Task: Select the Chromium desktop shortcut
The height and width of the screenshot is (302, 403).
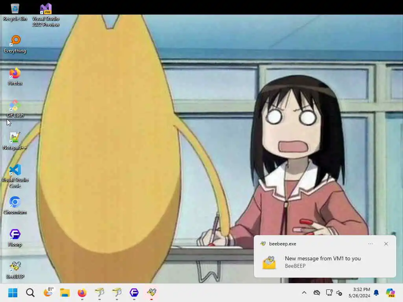Action: point(15,205)
